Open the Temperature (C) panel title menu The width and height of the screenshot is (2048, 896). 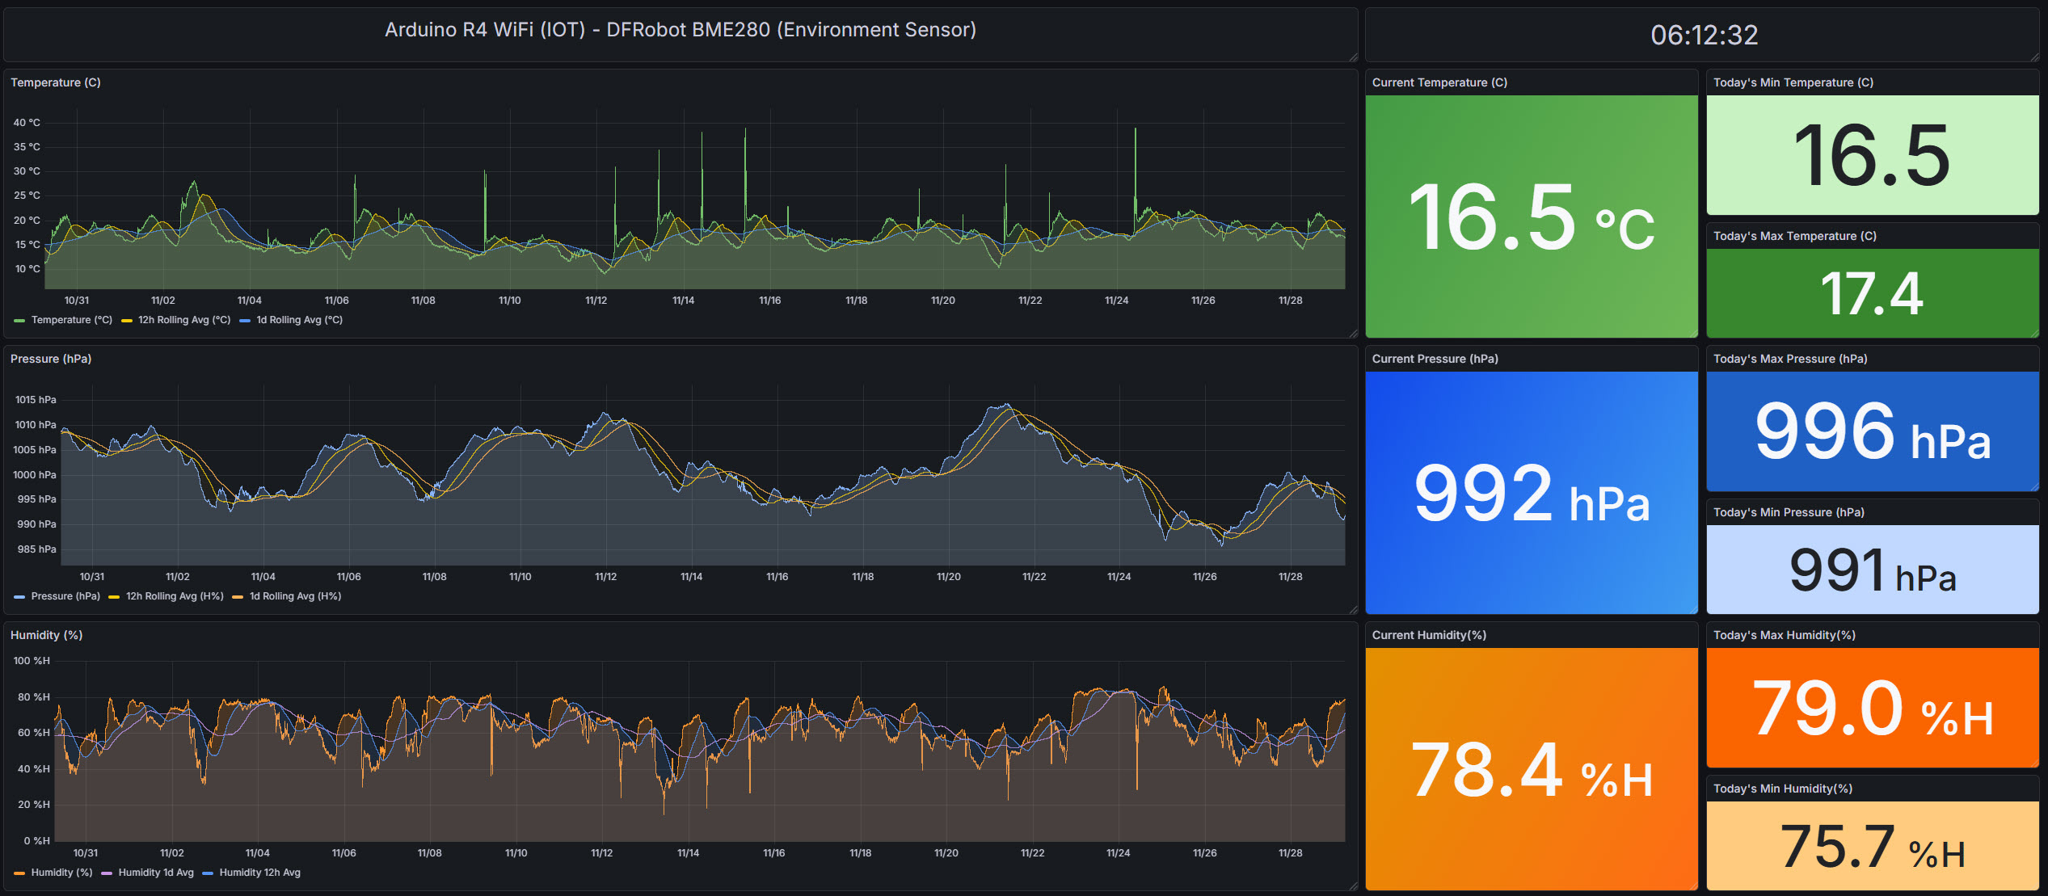55,82
